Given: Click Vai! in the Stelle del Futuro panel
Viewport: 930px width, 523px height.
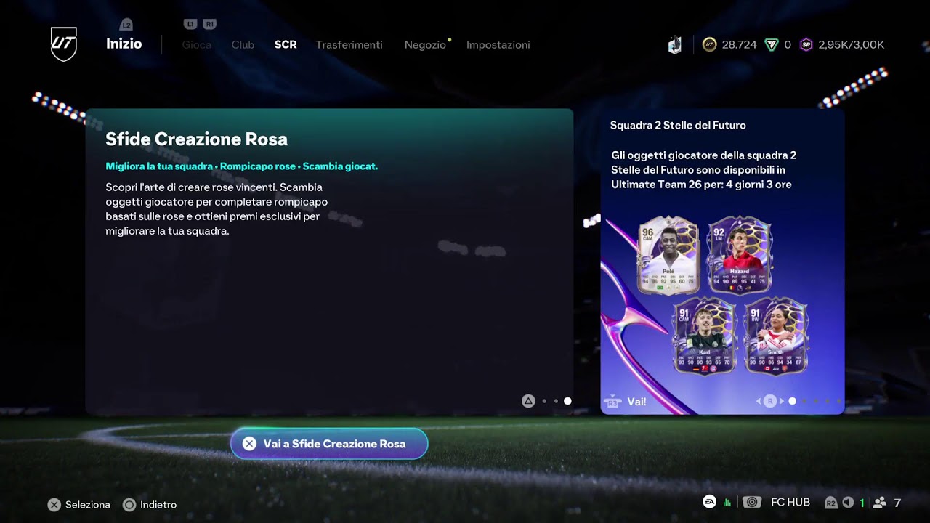Looking at the screenshot, I should [x=636, y=401].
